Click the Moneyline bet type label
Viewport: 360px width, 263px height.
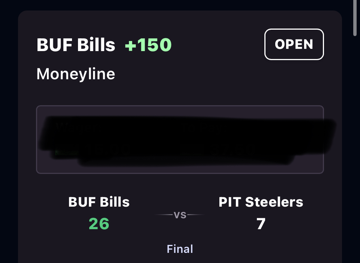coord(76,74)
